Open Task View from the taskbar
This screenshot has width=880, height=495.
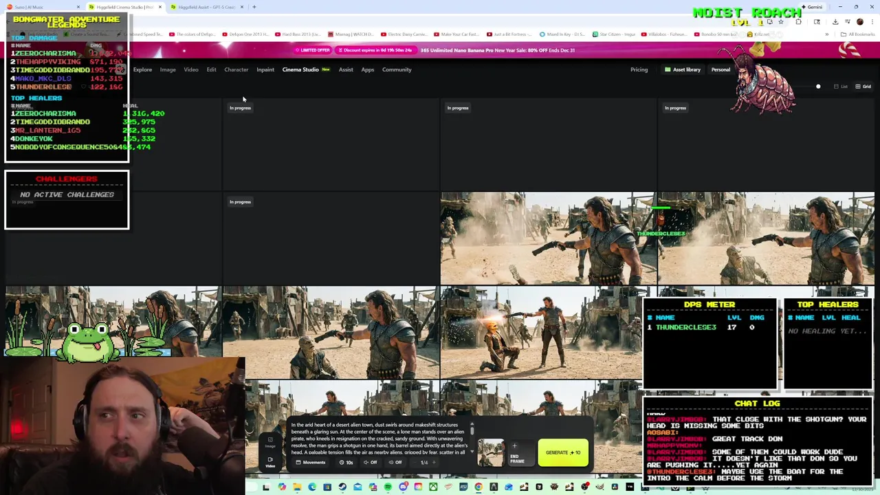[x=266, y=487]
